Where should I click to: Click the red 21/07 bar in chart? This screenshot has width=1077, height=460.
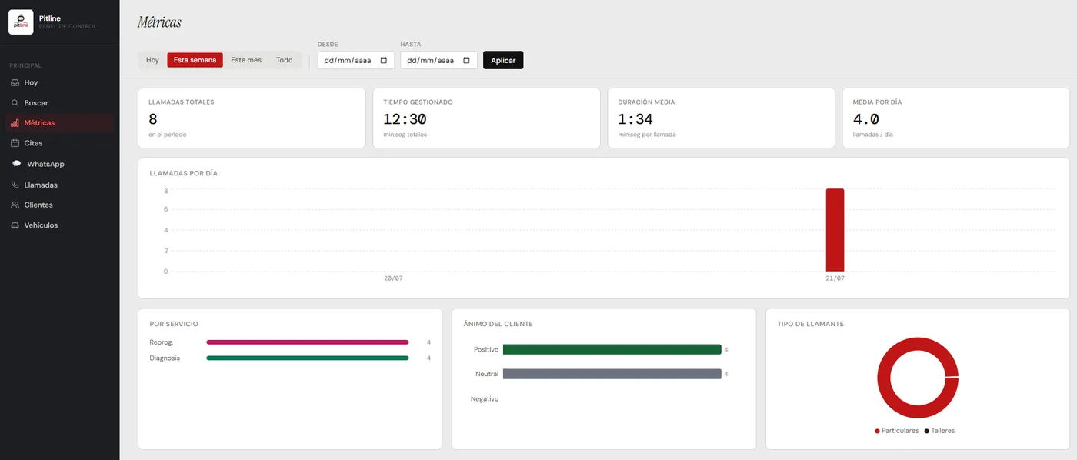[835, 230]
